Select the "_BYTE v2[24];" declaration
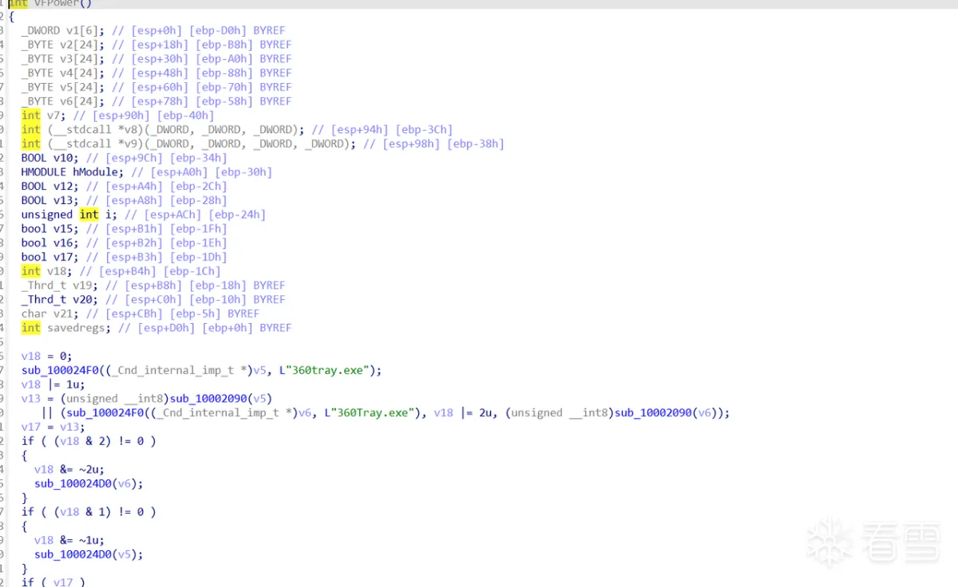 (x=63, y=45)
